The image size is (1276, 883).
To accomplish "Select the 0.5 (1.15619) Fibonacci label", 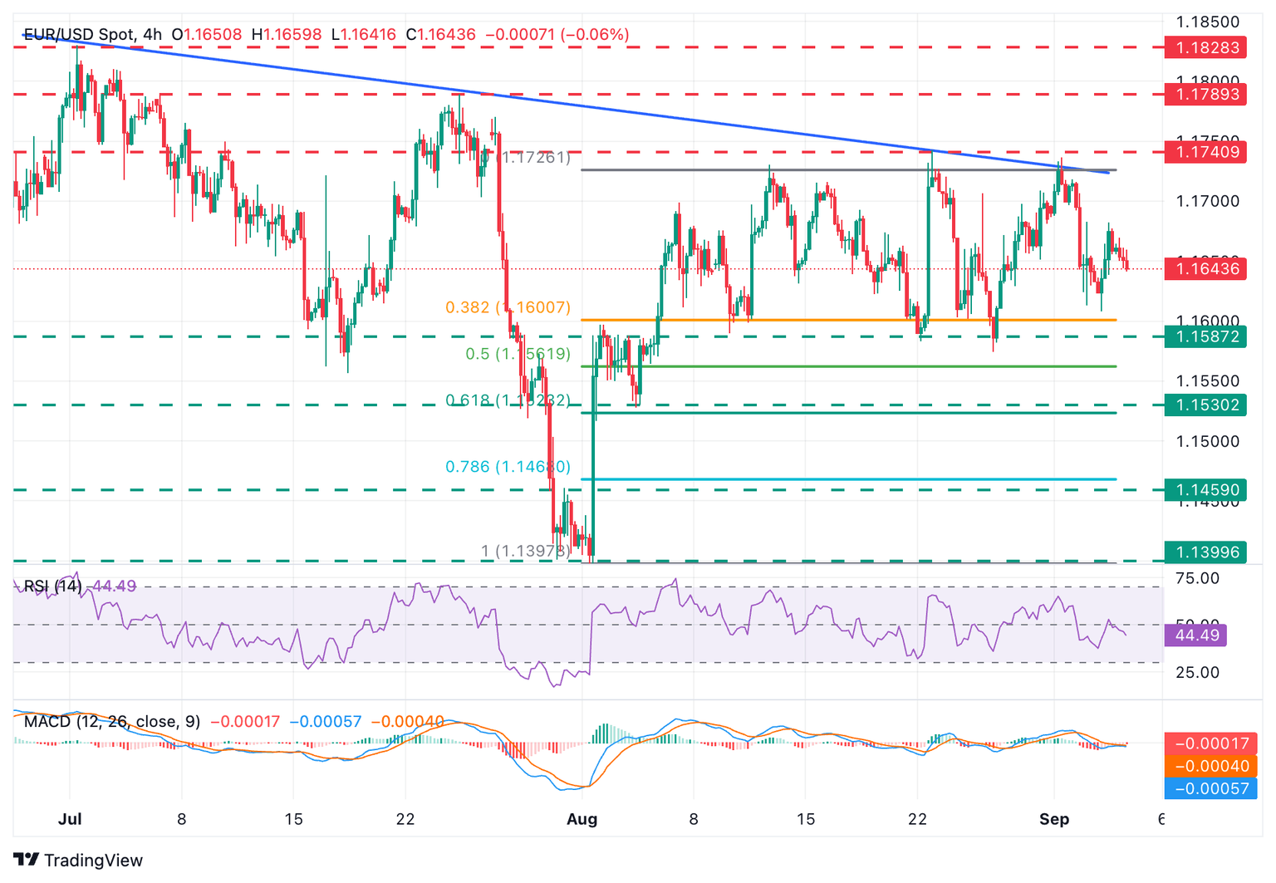I will click(x=518, y=354).
